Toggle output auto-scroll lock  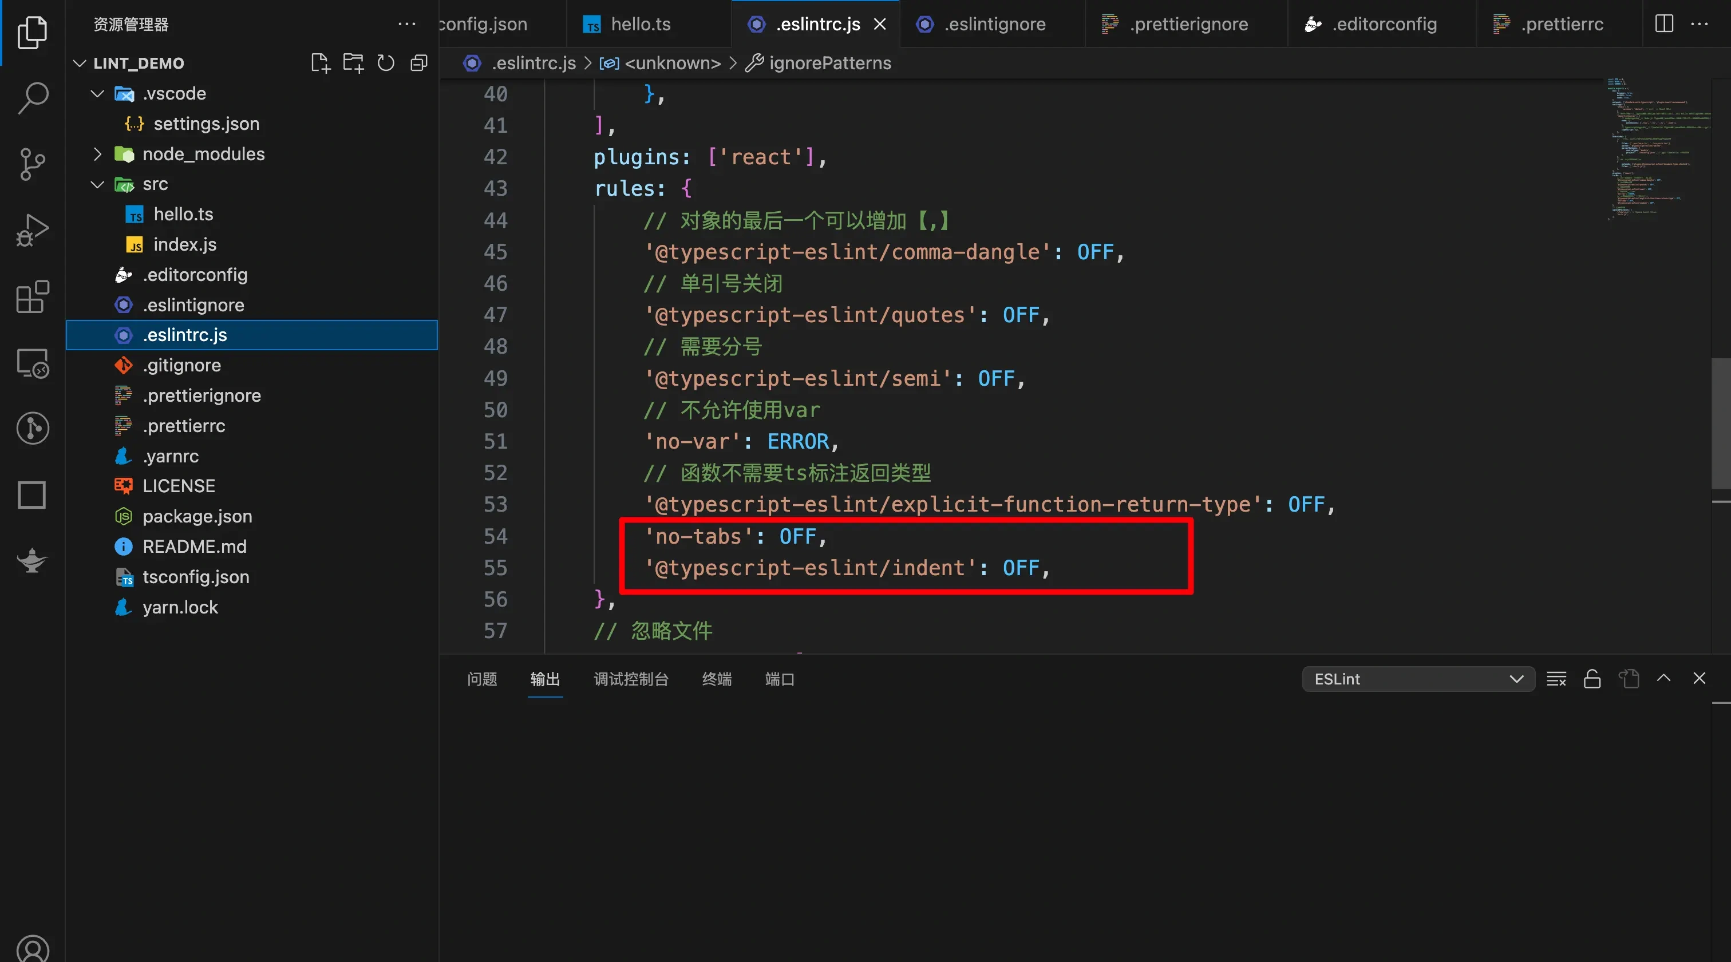click(1592, 679)
